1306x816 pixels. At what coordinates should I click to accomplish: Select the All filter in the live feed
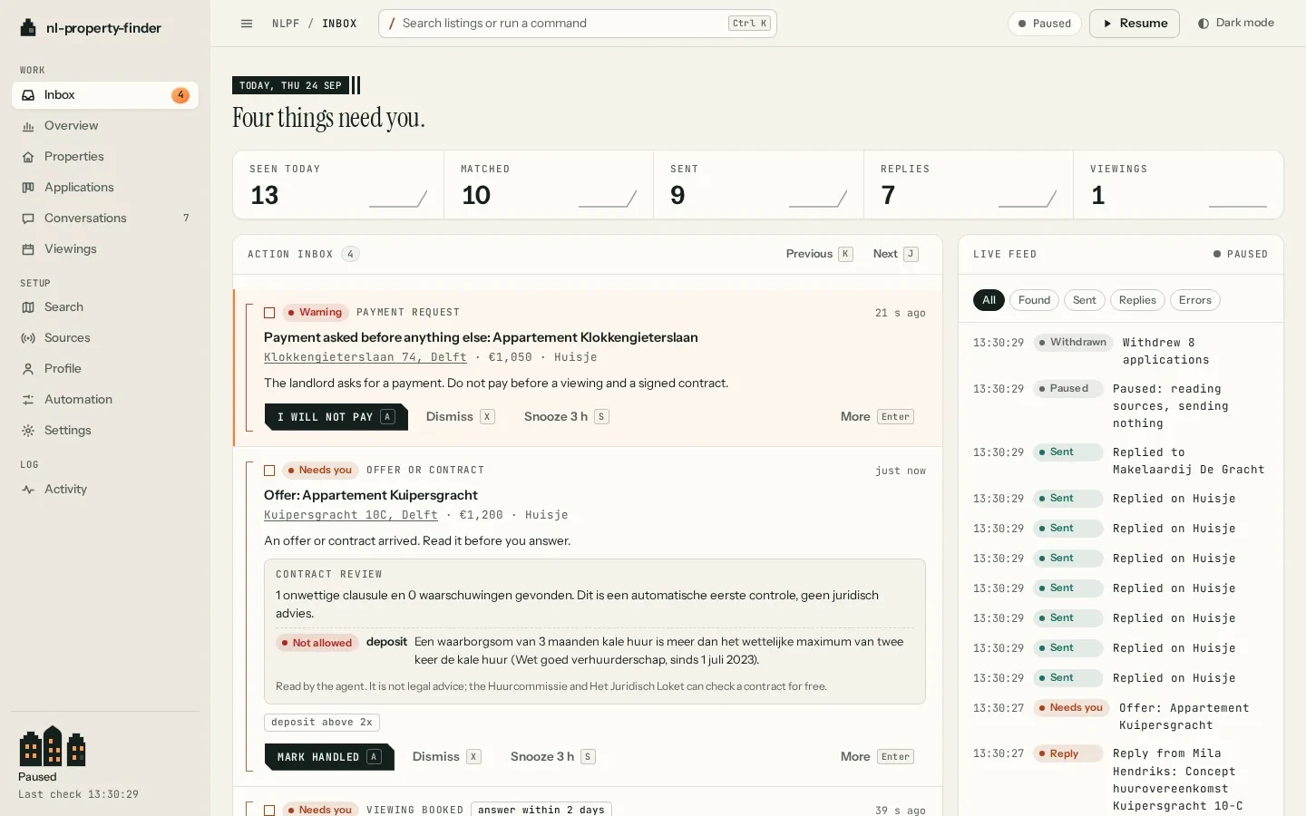click(989, 300)
